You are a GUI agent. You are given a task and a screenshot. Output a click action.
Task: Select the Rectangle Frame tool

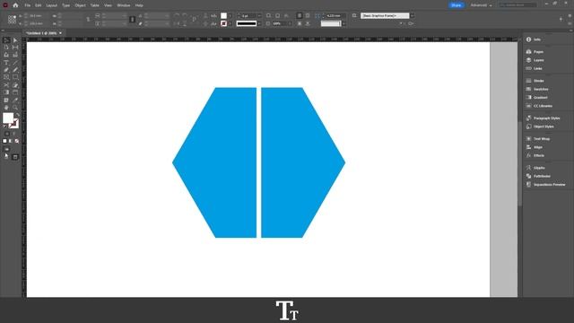coord(6,77)
